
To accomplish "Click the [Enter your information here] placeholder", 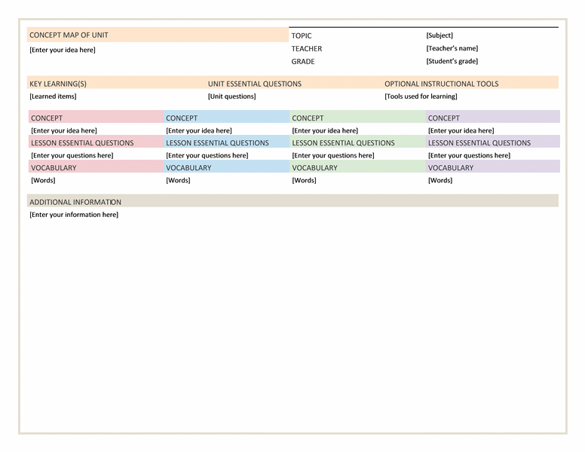I will point(73,215).
